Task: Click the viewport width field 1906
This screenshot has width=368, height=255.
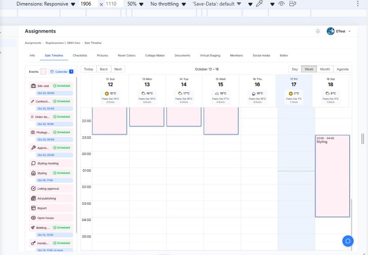Action: click(x=88, y=4)
